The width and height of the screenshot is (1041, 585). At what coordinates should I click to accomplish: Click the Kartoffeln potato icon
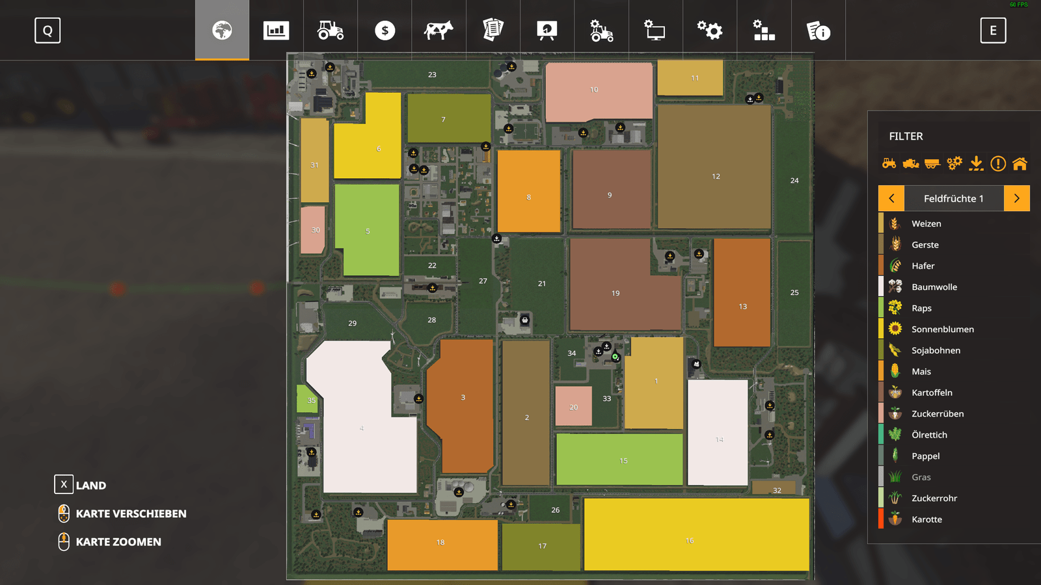[x=895, y=393]
